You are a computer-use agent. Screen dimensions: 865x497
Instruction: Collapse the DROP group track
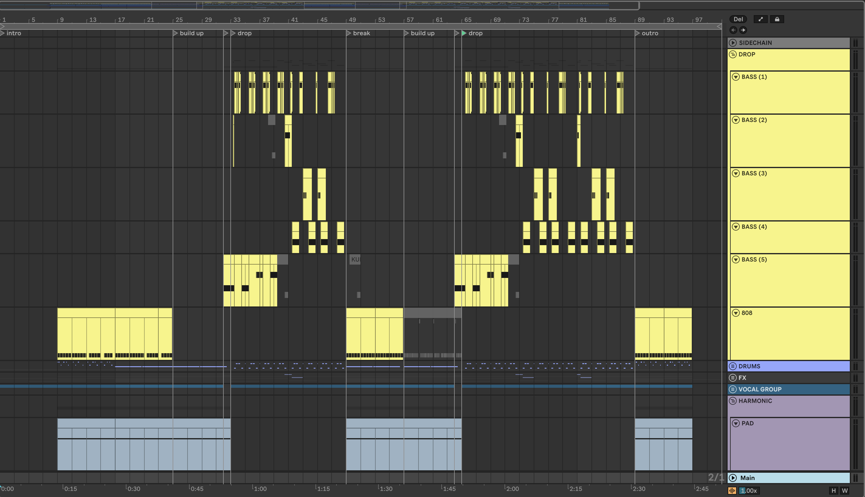[x=733, y=54]
